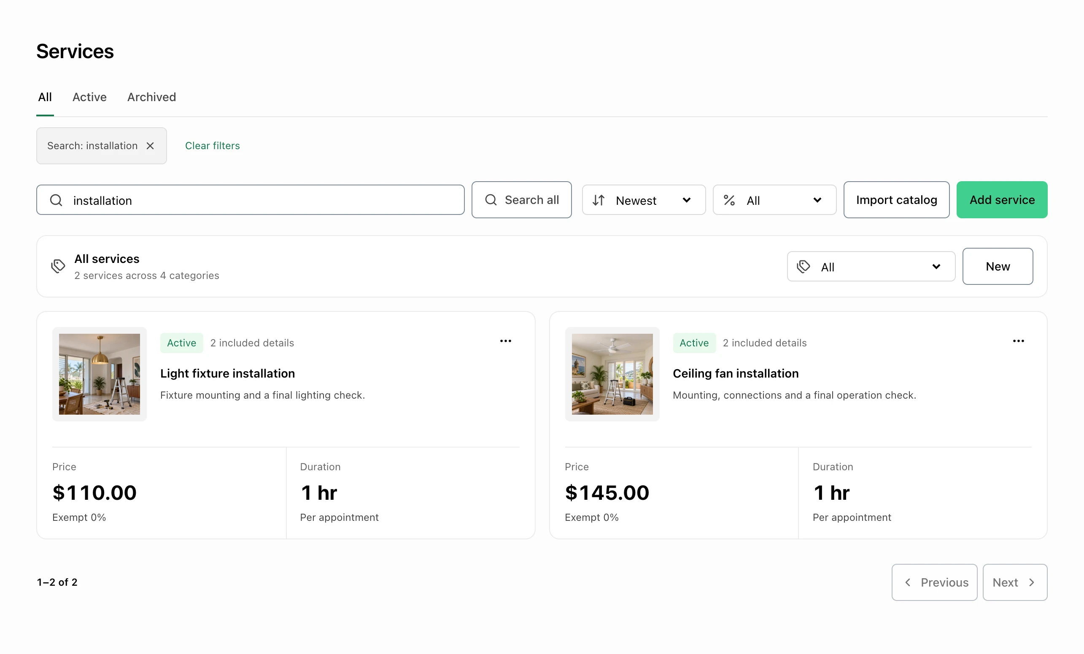The width and height of the screenshot is (1084, 654).
Task: Expand the percent All tax dropdown
Action: (x=774, y=200)
